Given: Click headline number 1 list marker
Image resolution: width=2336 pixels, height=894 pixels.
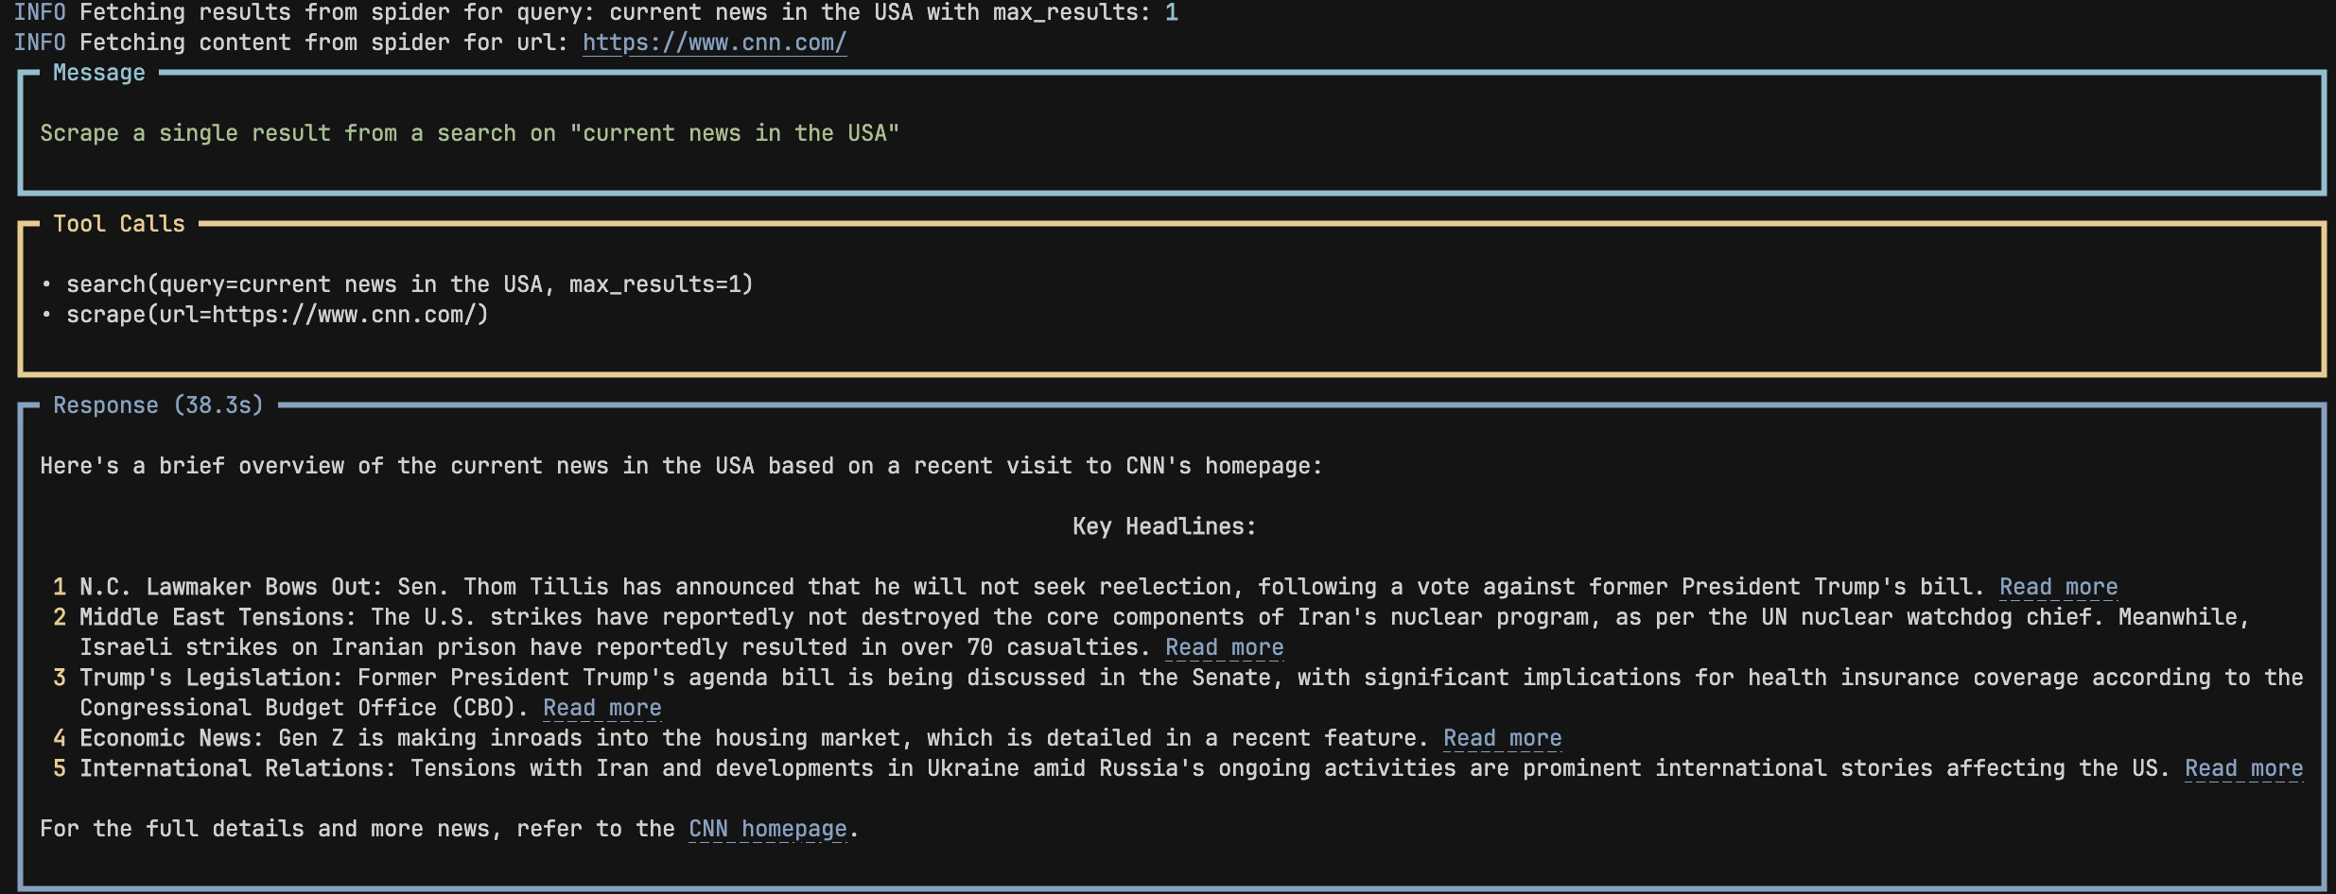Looking at the screenshot, I should tap(60, 587).
